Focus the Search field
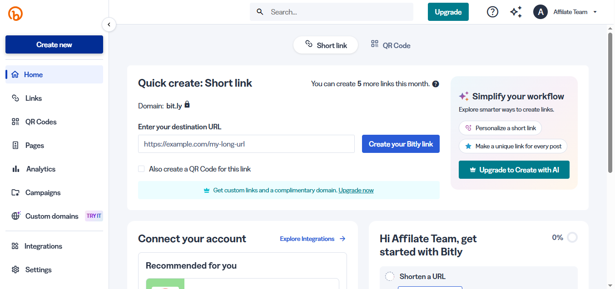 tap(332, 12)
